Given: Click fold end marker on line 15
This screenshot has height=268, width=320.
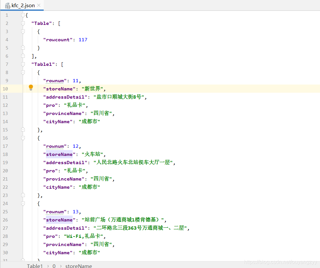Looking at the screenshot, I should [x=23, y=130].
